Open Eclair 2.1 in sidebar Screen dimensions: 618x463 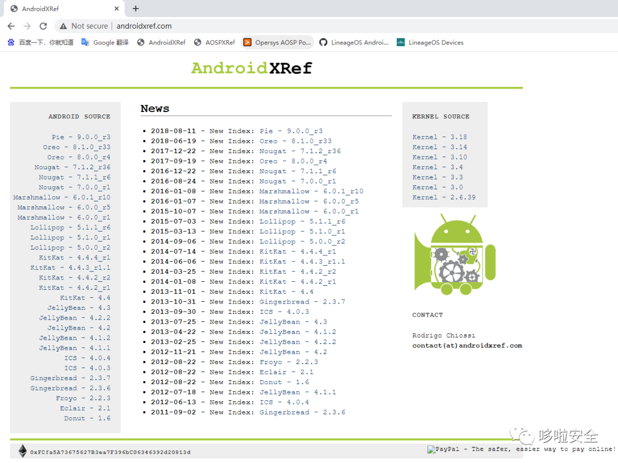(x=85, y=408)
